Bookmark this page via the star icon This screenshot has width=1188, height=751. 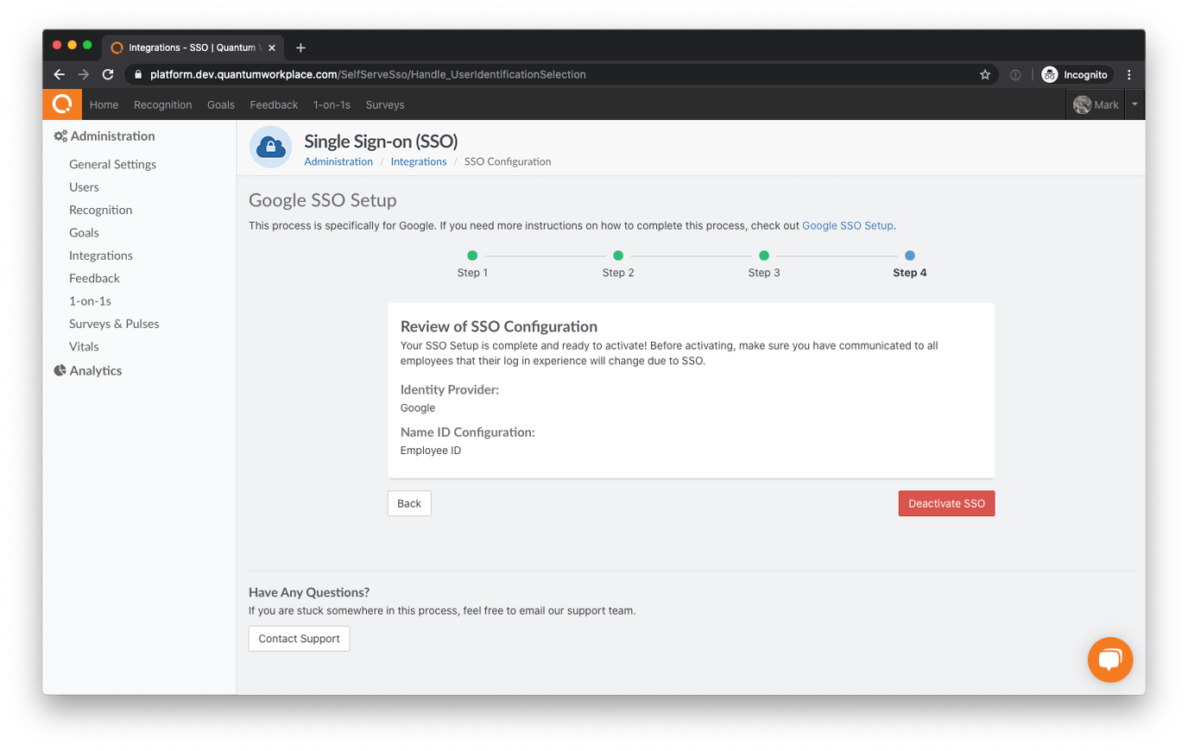pyautogui.click(x=985, y=74)
